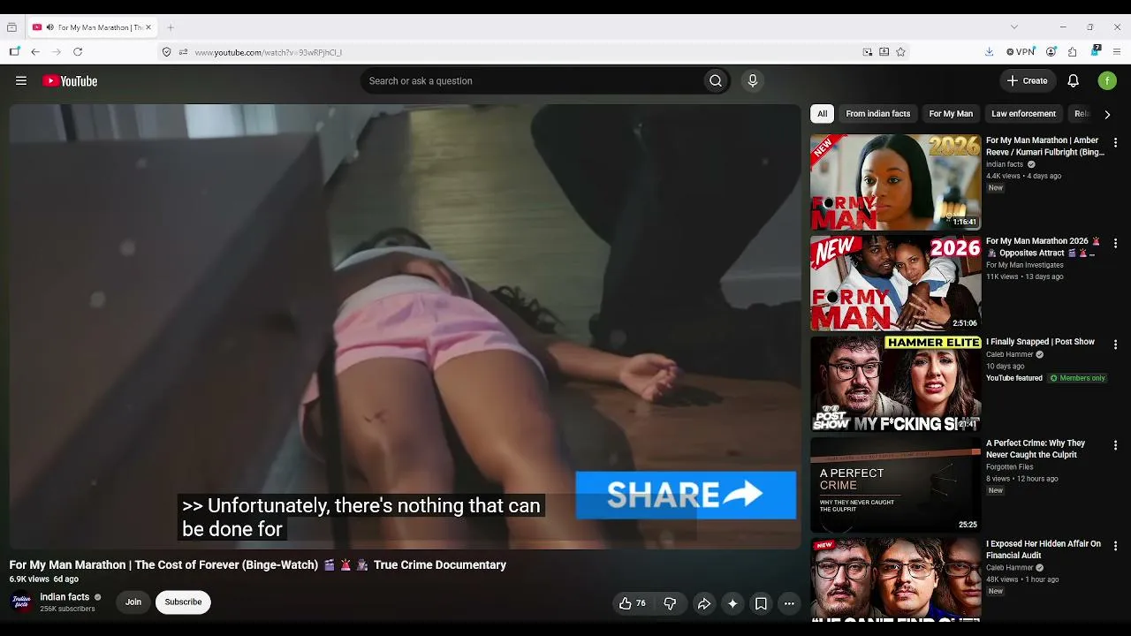Join the indian facts channel membership
The width and height of the screenshot is (1131, 636).
(133, 602)
